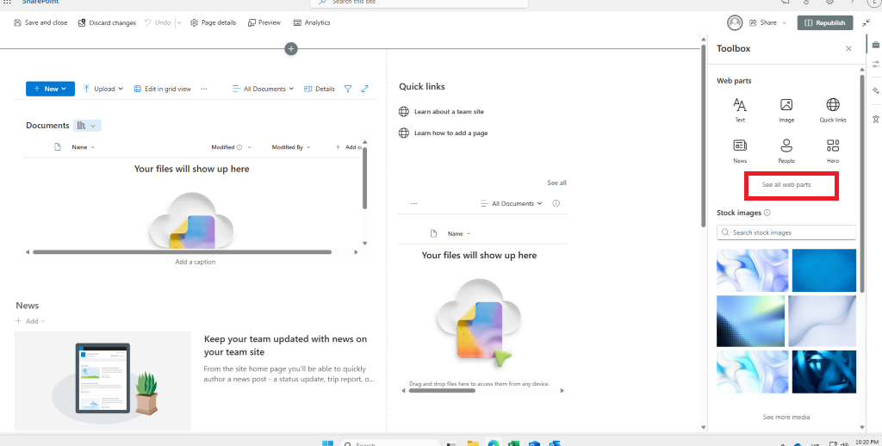Click the user avatar beside Share
Screen dimensions: 882x446
point(735,22)
